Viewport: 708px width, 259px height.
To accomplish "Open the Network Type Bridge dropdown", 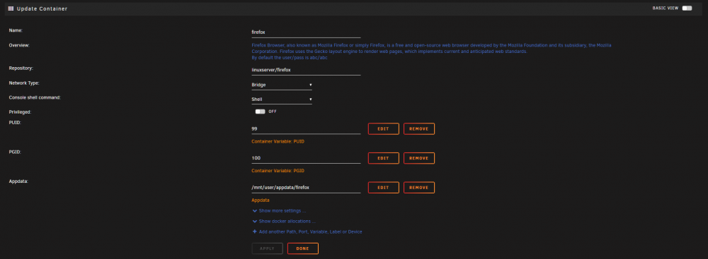I will (282, 85).
